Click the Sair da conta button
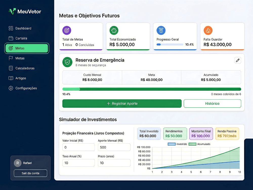The image size is (253, 190). coord(30,173)
